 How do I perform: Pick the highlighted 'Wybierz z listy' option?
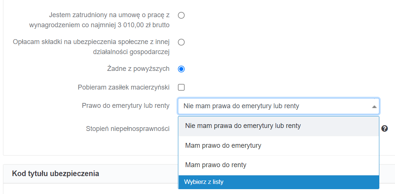pyautogui.click(x=278, y=182)
